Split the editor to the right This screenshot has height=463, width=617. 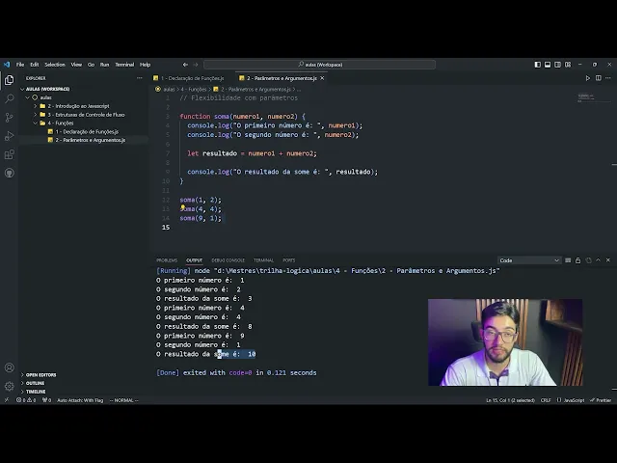pyautogui.click(x=598, y=78)
